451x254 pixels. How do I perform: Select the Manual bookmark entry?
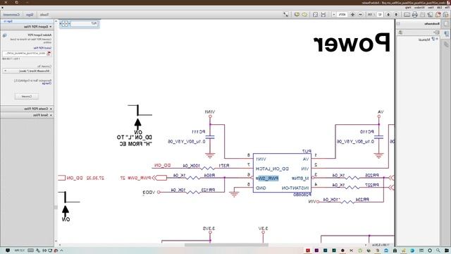pyautogui.click(x=424, y=40)
